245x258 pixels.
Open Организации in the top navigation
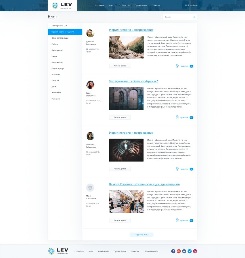click(x=141, y=5)
